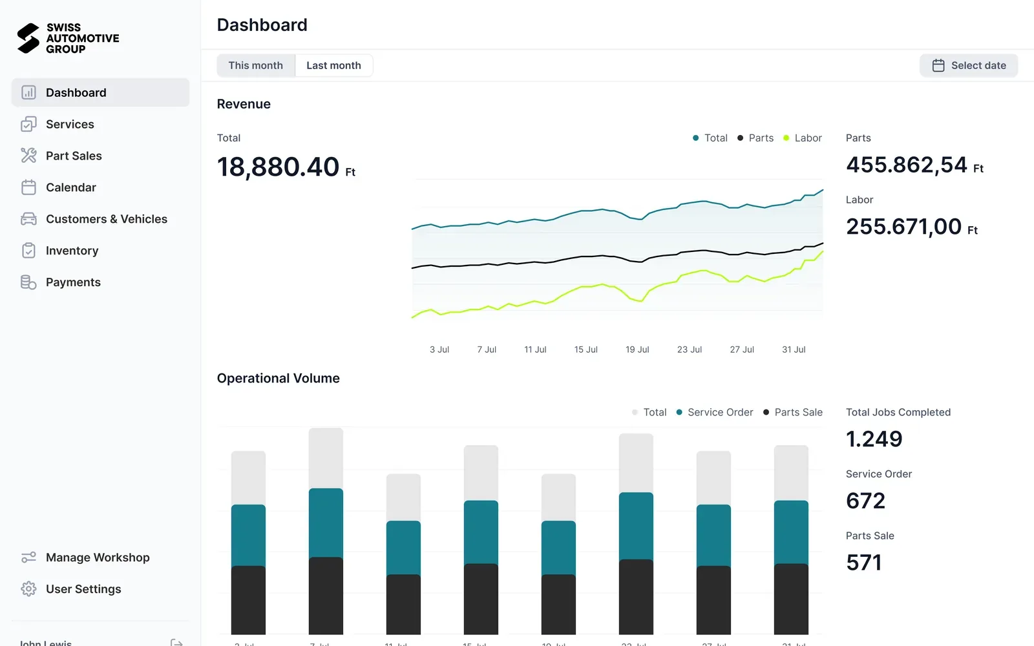Screen dimensions: 1034x646
Task: Open Manage Workshop settings
Action: pos(100,557)
